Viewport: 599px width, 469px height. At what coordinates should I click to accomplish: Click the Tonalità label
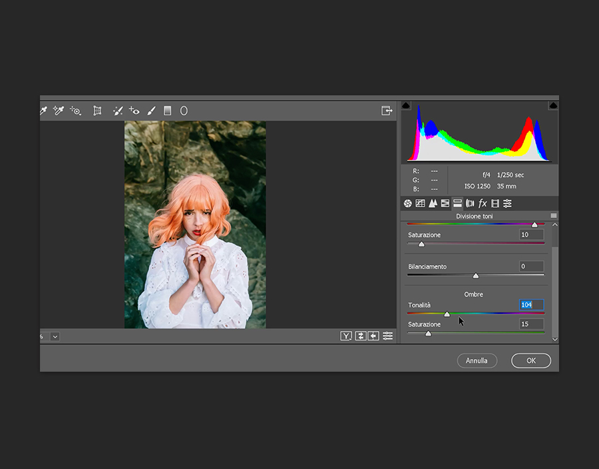click(x=419, y=305)
